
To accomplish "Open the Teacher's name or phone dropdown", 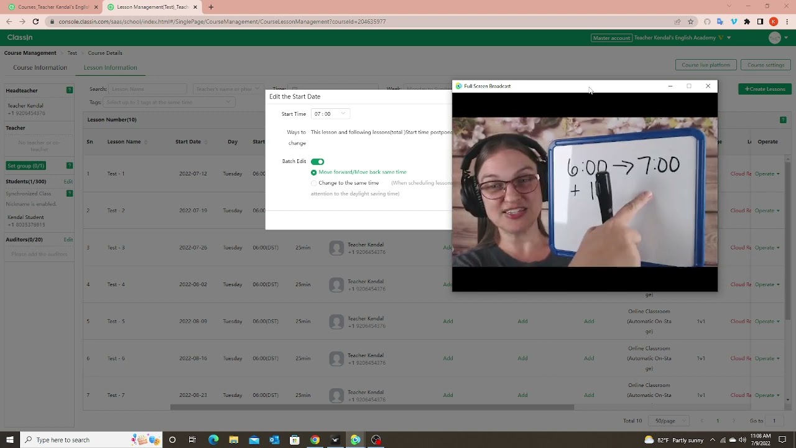I will click(229, 89).
